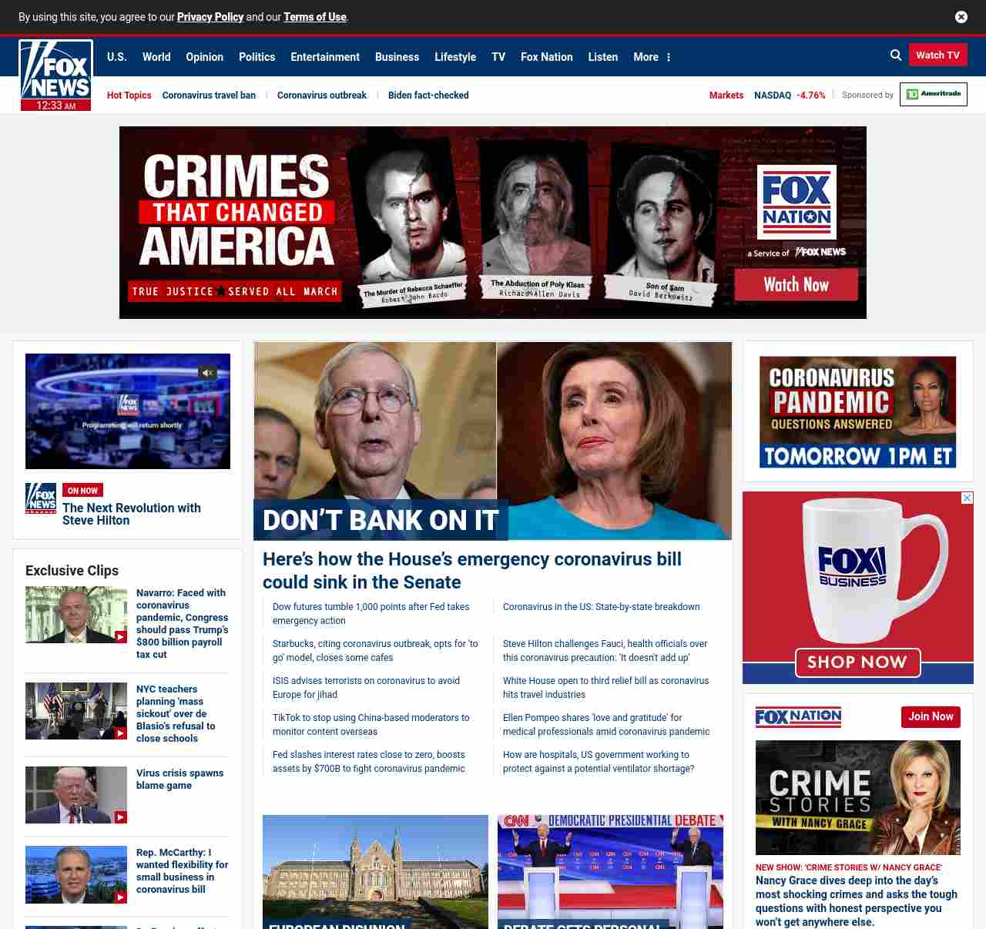Click the Watch TV button
Screen dimensions: 986x929
pyautogui.click(x=937, y=55)
